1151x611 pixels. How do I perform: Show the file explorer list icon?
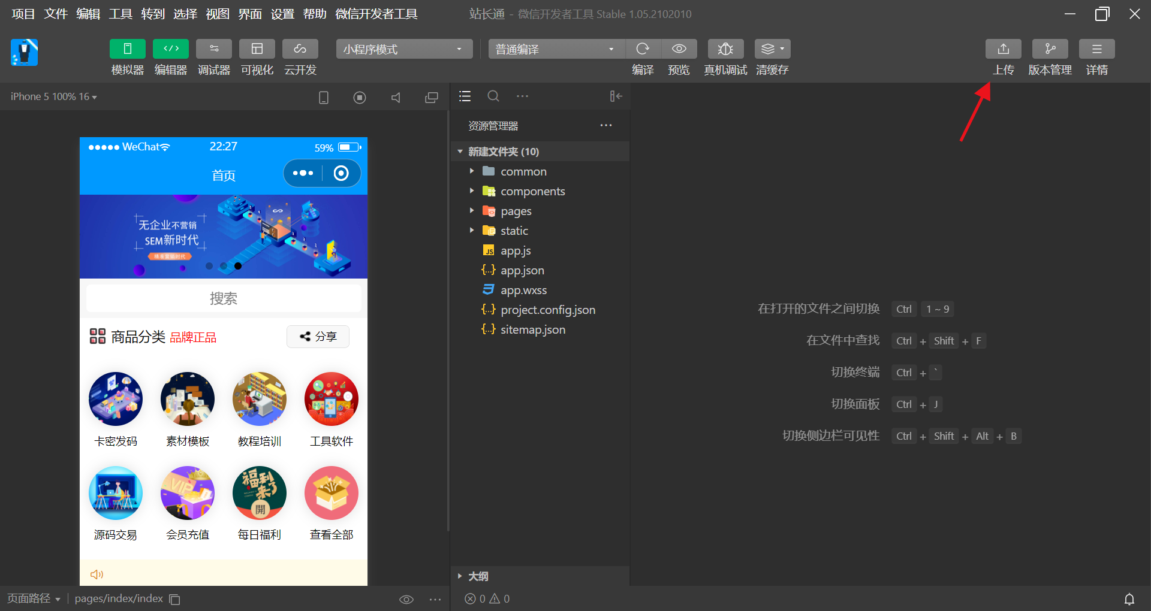[465, 96]
